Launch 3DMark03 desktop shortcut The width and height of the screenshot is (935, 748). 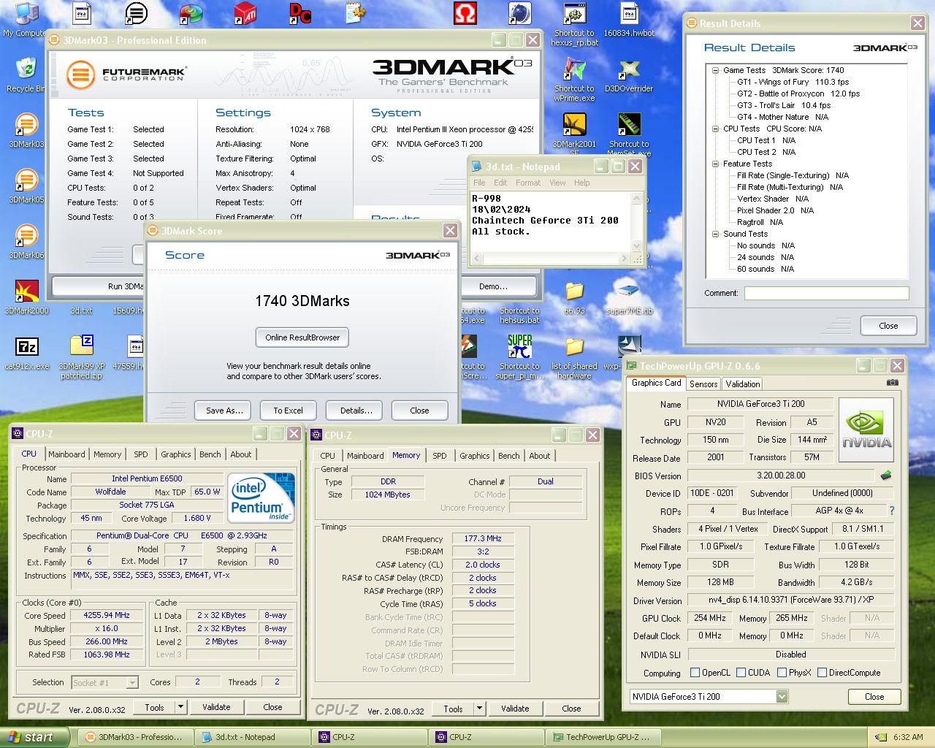tap(26, 124)
